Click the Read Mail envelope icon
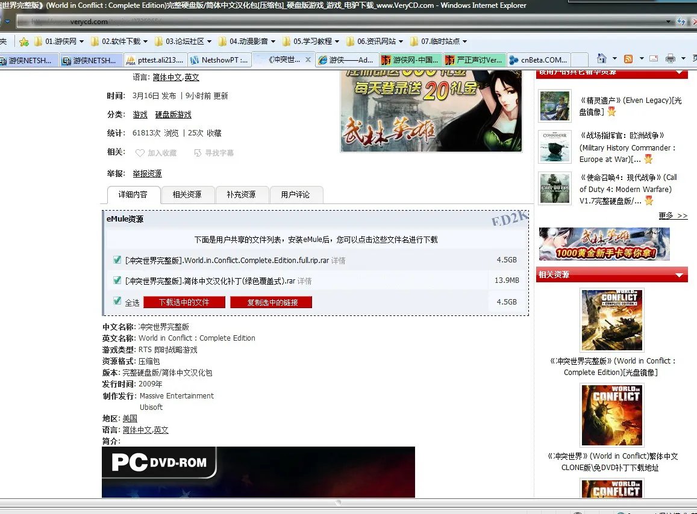Image resolution: width=697 pixels, height=514 pixels. [x=654, y=58]
